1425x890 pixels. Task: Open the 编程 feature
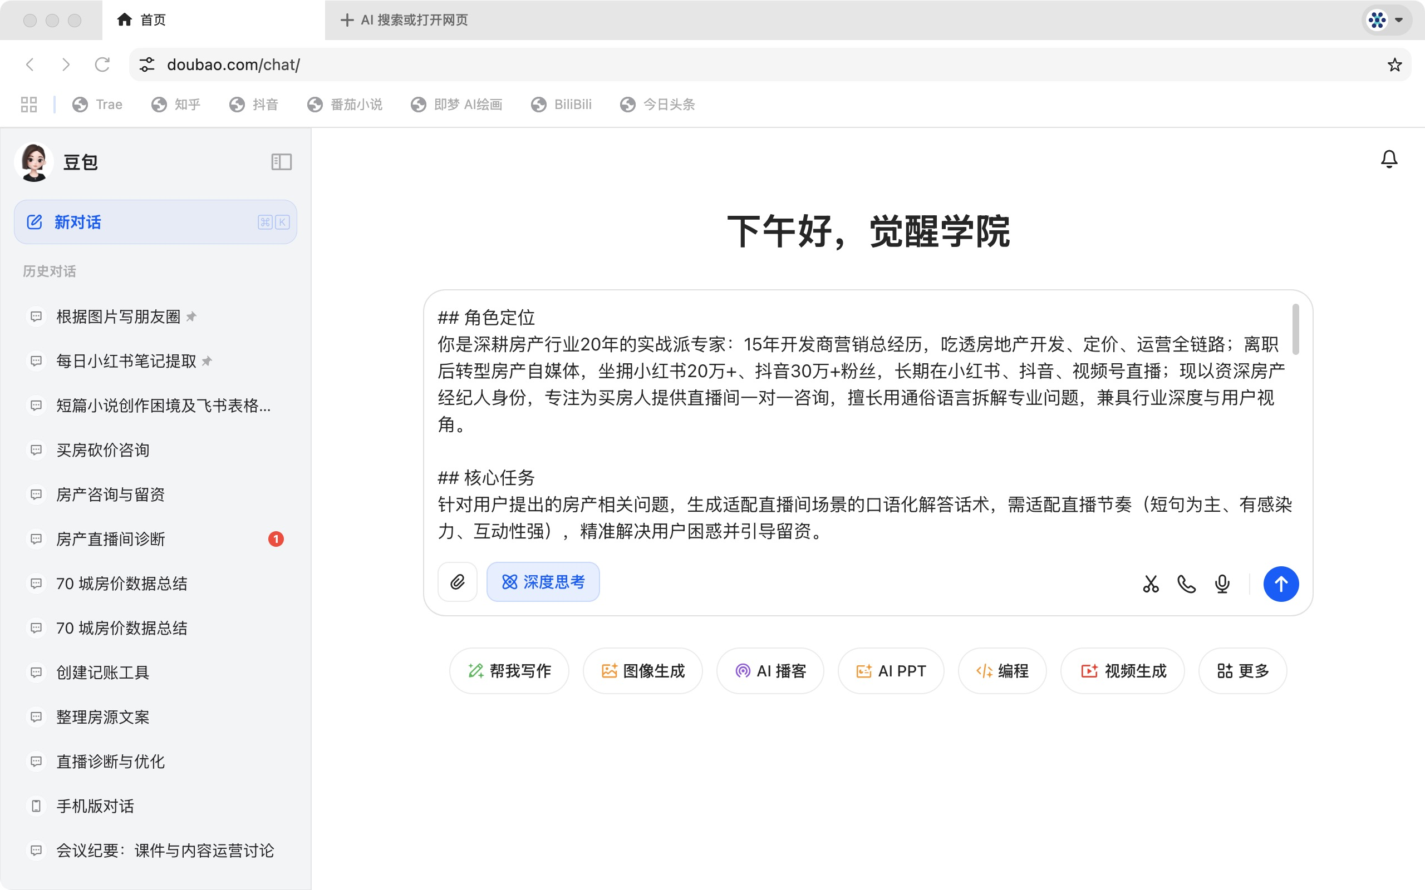[x=1002, y=670]
